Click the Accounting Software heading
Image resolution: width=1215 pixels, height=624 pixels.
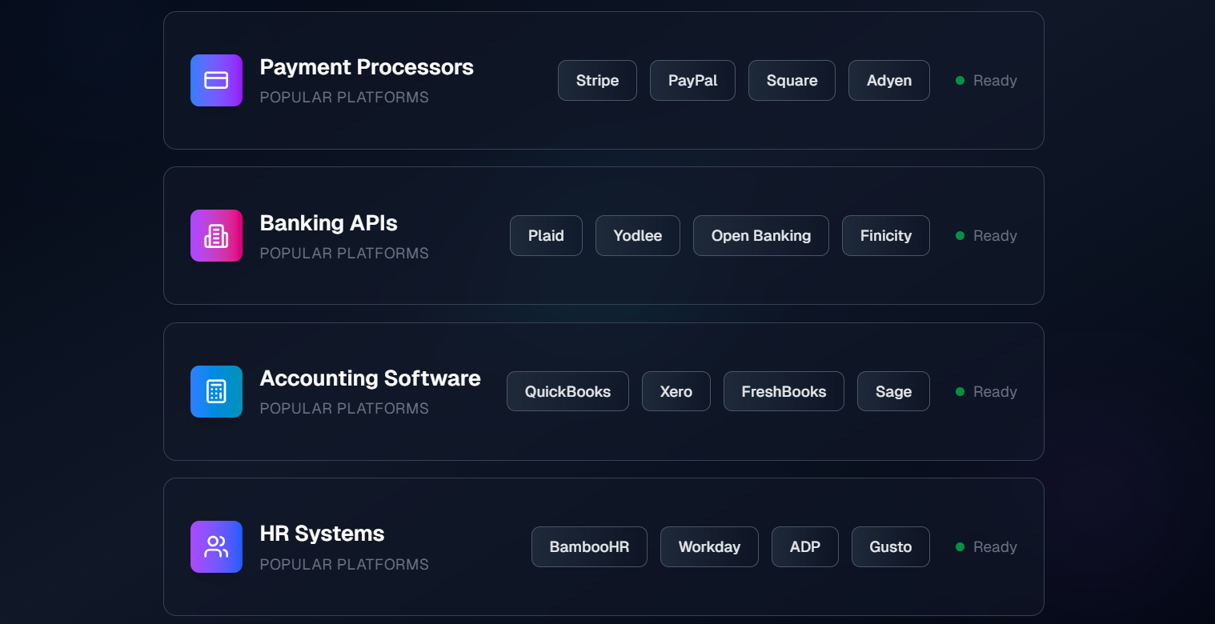tap(371, 378)
